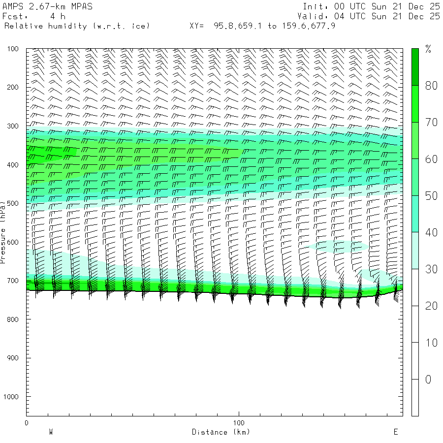
Task: Click the colorbar '20' value label
Action: 431,306
